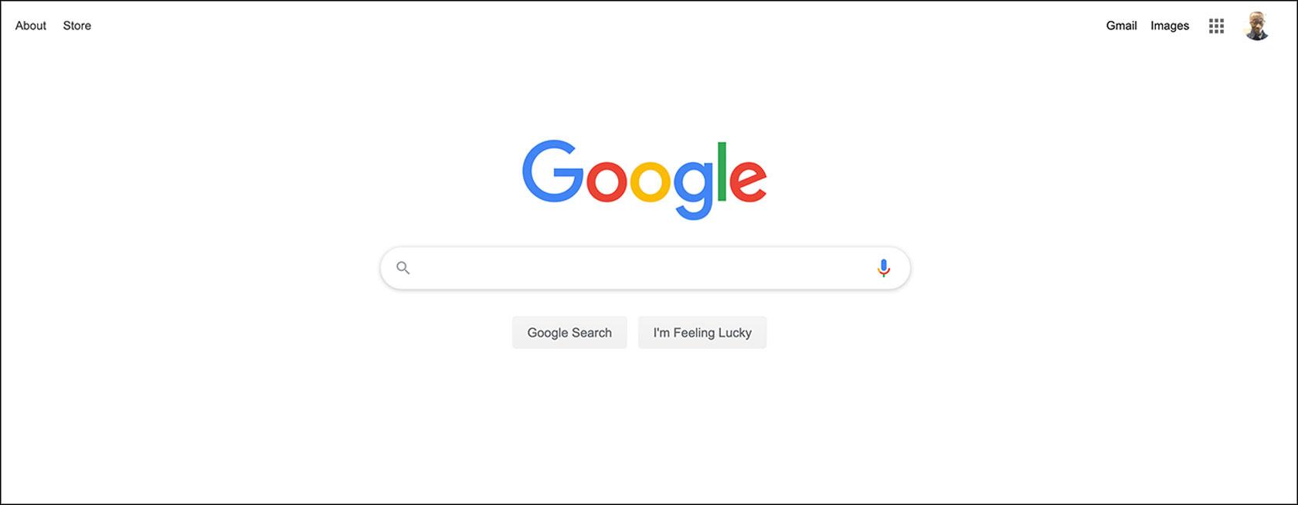Click the I'm Feeling Lucky button

point(702,333)
